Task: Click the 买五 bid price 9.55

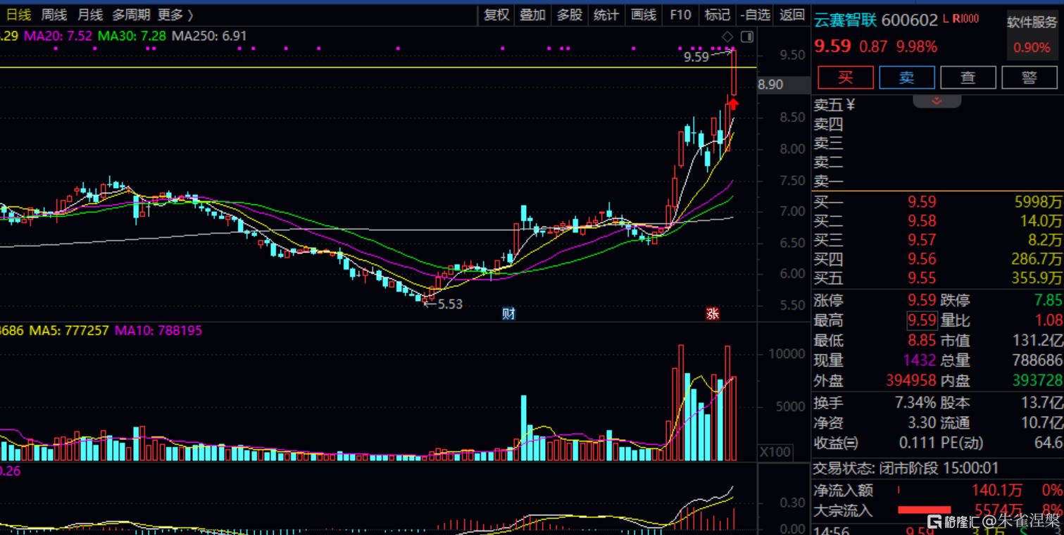Action: (x=922, y=279)
